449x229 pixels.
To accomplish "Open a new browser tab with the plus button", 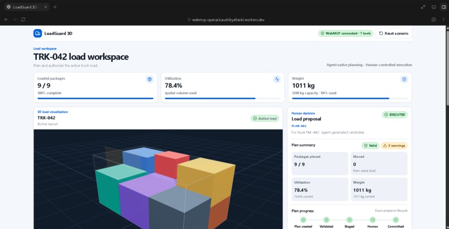I will [x=55, y=7].
